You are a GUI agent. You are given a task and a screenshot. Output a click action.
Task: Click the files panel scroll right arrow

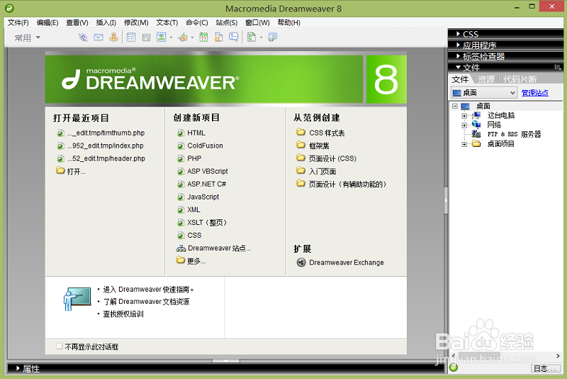pyautogui.click(x=558, y=356)
